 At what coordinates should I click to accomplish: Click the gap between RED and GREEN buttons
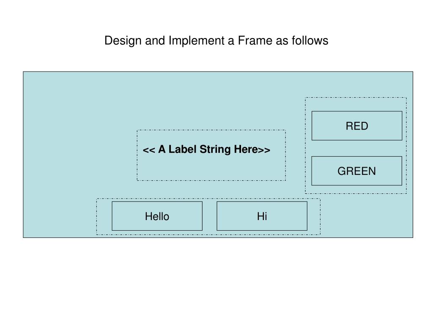(357, 149)
